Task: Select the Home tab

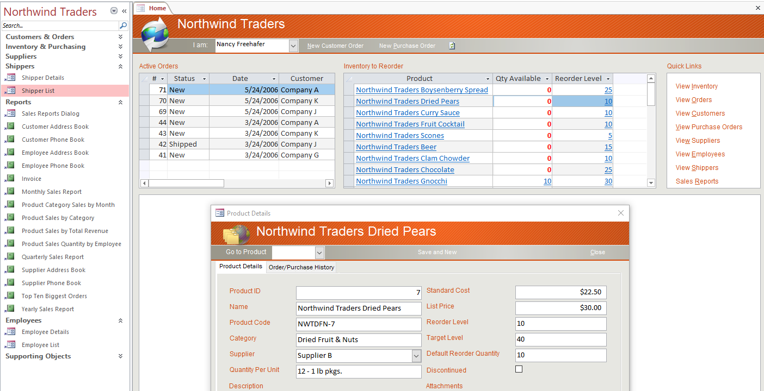Action: (x=157, y=8)
